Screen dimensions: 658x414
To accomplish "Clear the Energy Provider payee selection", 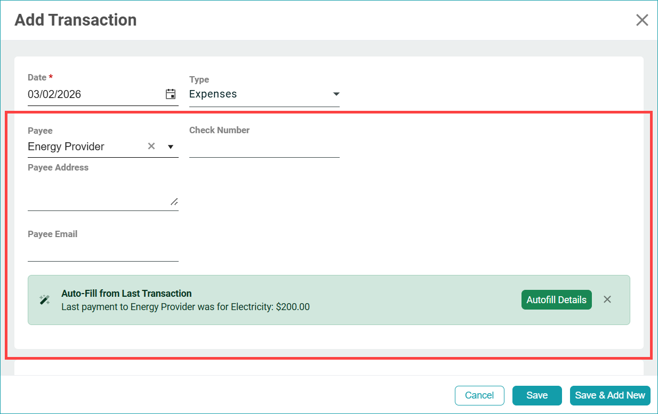I will click(151, 146).
